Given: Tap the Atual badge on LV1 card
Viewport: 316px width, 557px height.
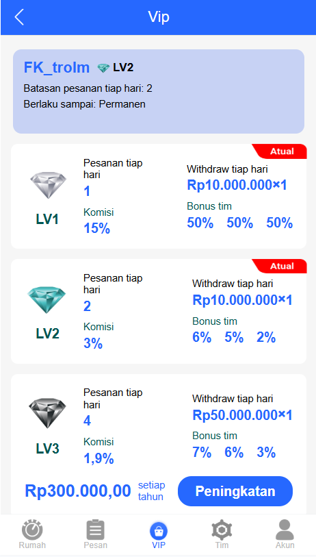Looking at the screenshot, I should [282, 151].
